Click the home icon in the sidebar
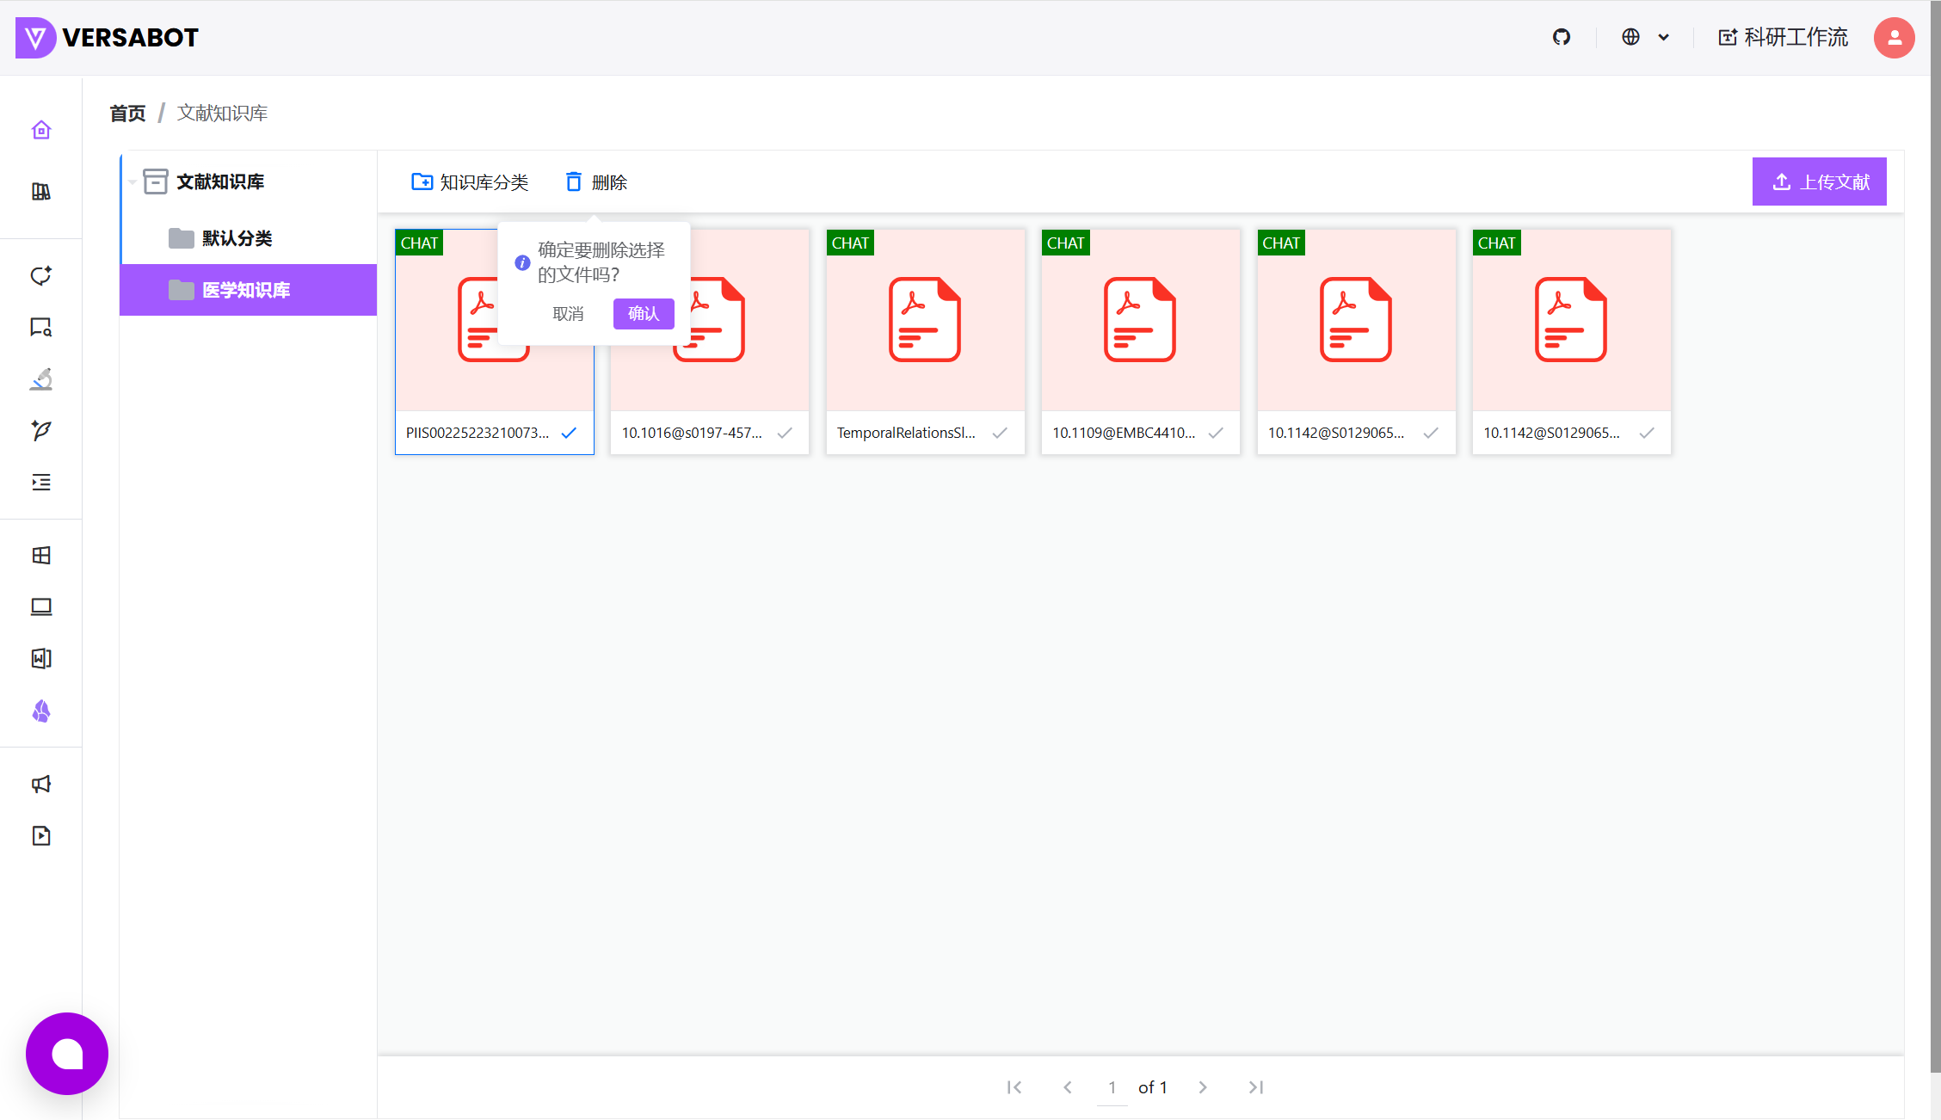 tap(41, 130)
